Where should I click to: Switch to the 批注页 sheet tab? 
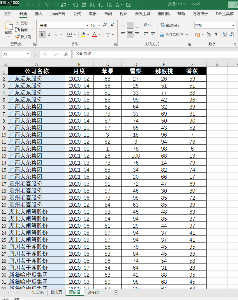click(x=56, y=292)
